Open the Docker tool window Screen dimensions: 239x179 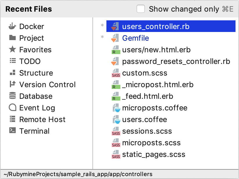[31, 26]
